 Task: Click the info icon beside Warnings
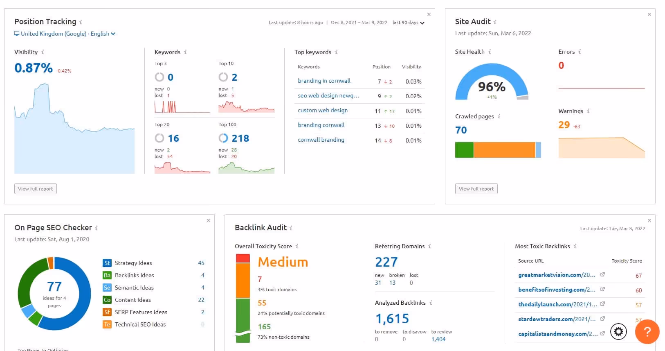[588, 111]
